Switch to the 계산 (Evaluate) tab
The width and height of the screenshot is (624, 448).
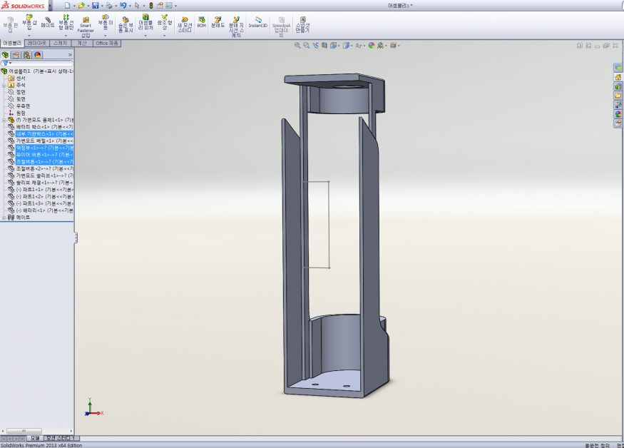pos(81,43)
